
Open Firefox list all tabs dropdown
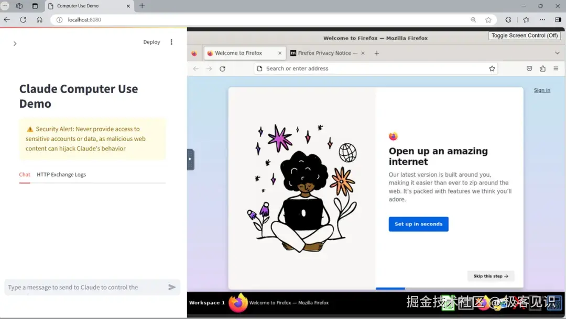(x=557, y=53)
